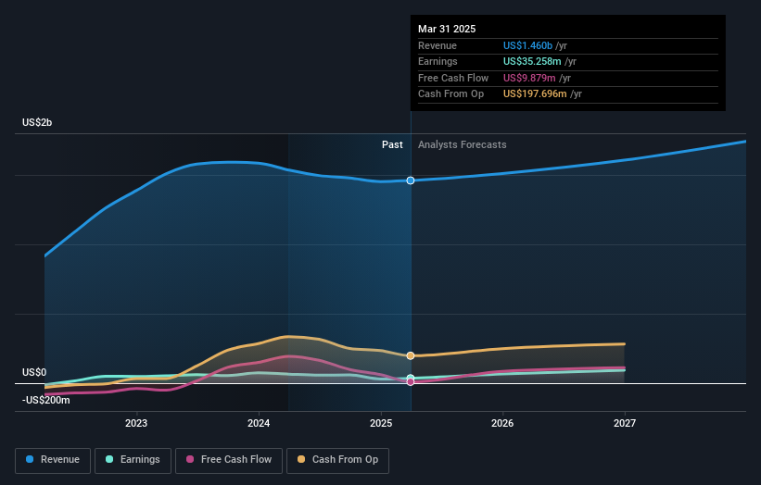Click the 2027 x-axis label
This screenshot has height=485, width=761.
pyautogui.click(x=625, y=424)
